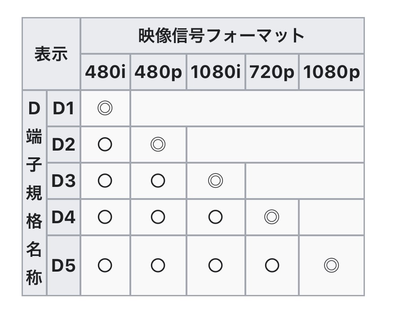This screenshot has width=395, height=316.
Task: Select the 480p column header
Action: [158, 72]
